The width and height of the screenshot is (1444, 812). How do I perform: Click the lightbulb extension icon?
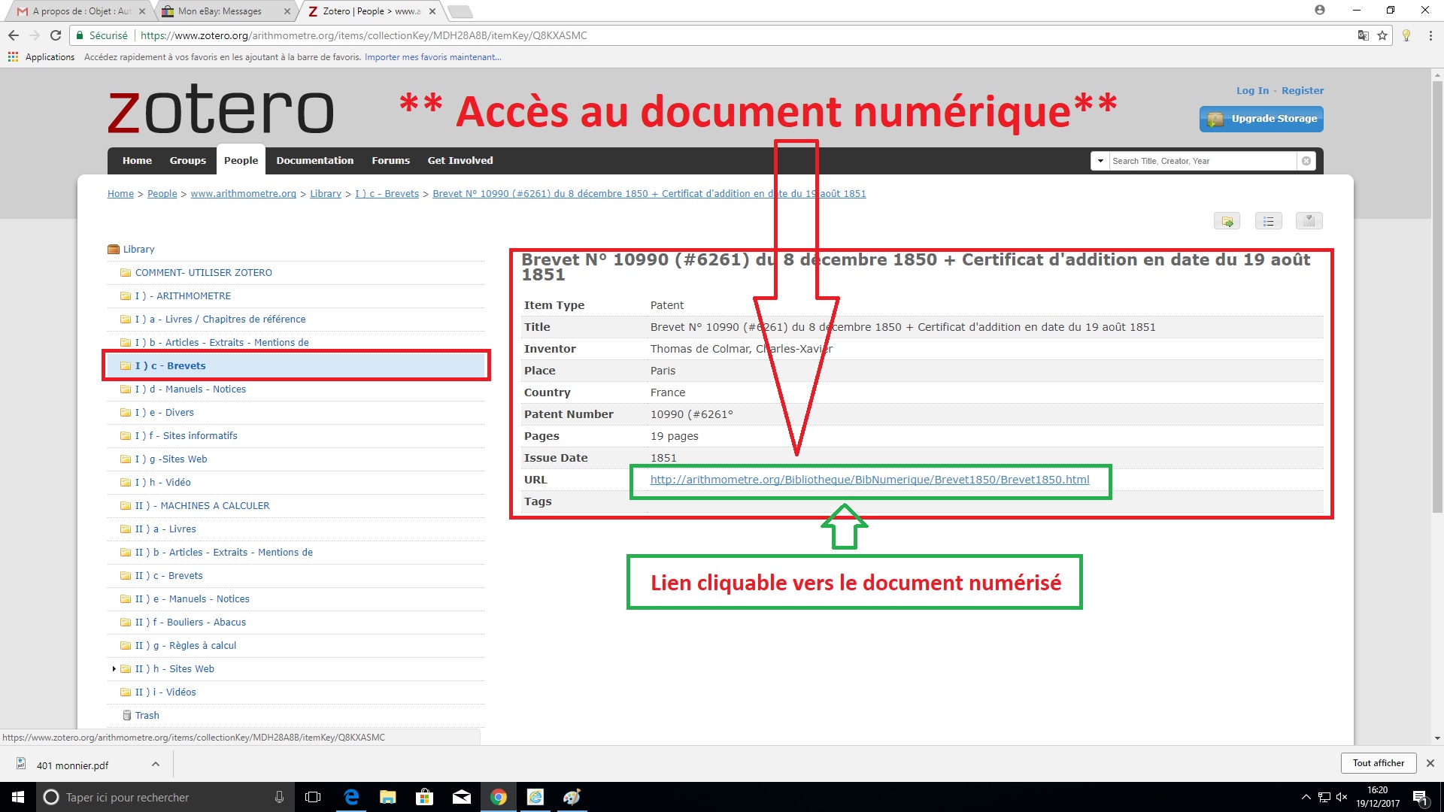tap(1406, 35)
